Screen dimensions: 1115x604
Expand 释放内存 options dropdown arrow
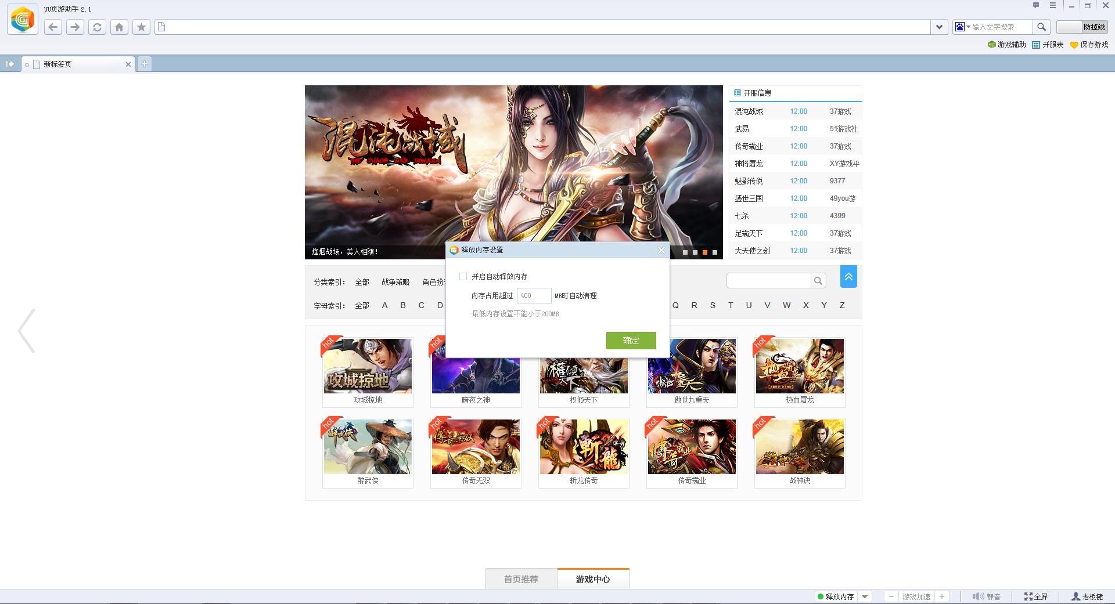tap(865, 596)
